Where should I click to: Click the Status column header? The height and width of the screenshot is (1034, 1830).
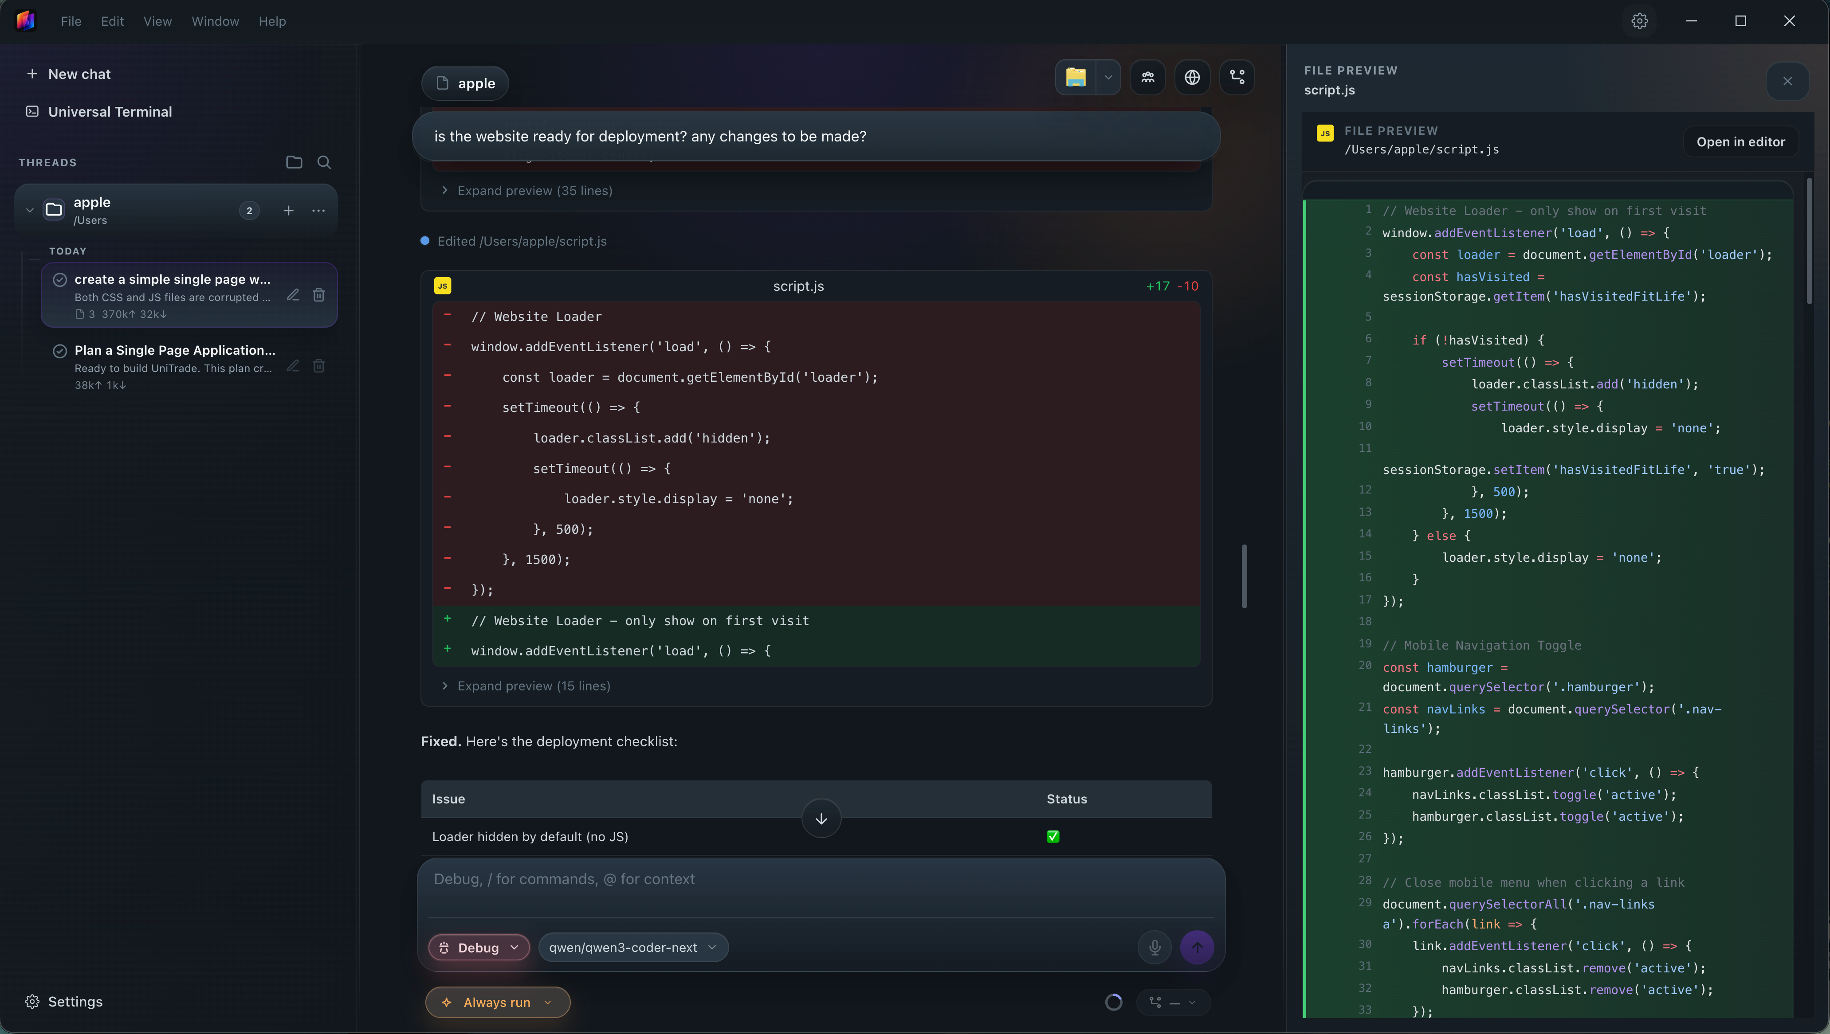pos(1066,799)
